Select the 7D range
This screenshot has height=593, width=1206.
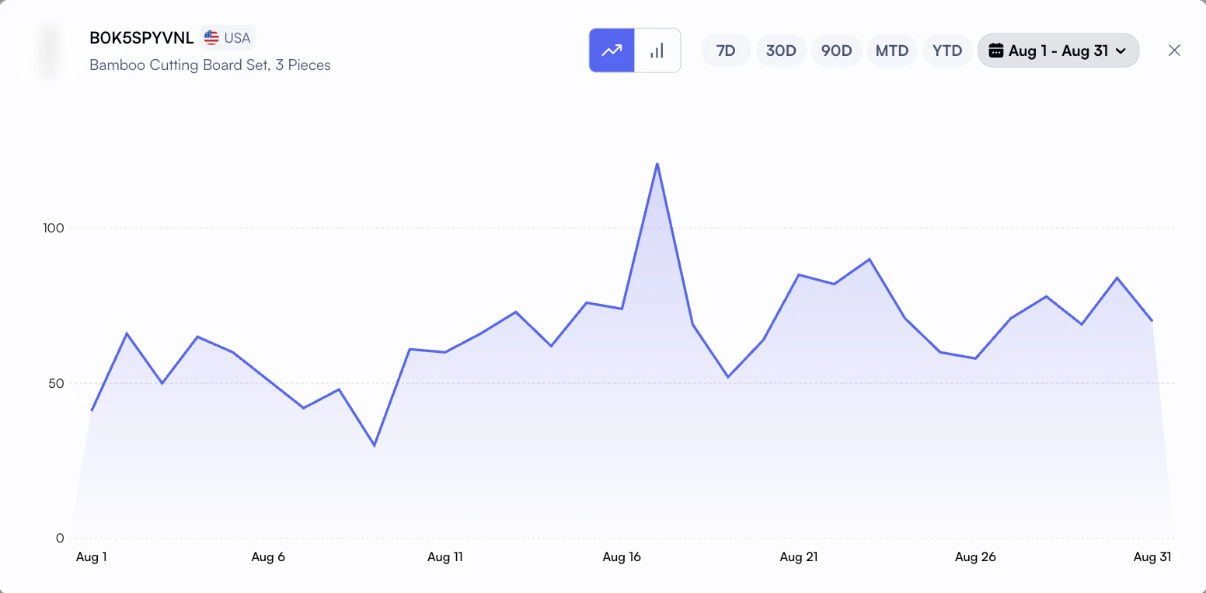pyautogui.click(x=726, y=51)
